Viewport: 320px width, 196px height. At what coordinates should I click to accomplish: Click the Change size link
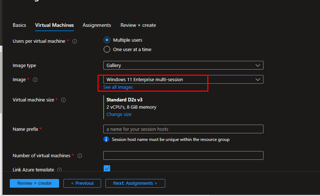pos(119,114)
